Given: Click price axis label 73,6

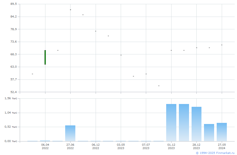Looking at the screenshot, I should click(x=14, y=42).
